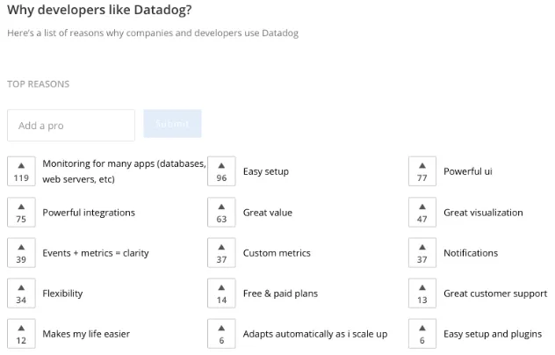Upvote 'Monitoring for many apps' reason

click(x=21, y=171)
